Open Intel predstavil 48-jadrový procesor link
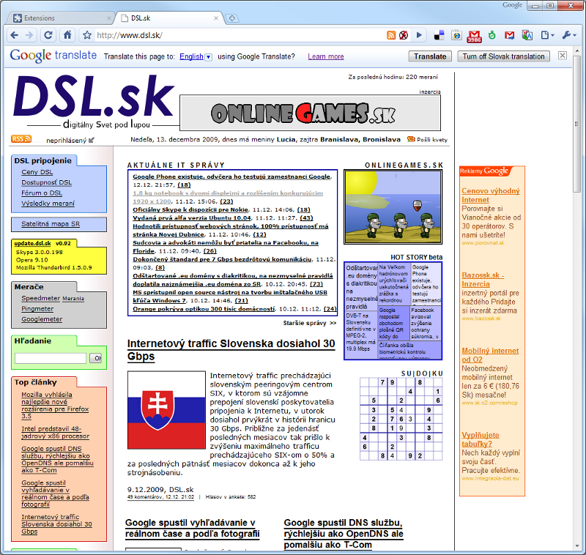Image resolution: width=586 pixels, height=555 pixels. tap(56, 433)
